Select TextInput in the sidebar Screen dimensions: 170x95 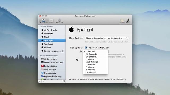52,44
